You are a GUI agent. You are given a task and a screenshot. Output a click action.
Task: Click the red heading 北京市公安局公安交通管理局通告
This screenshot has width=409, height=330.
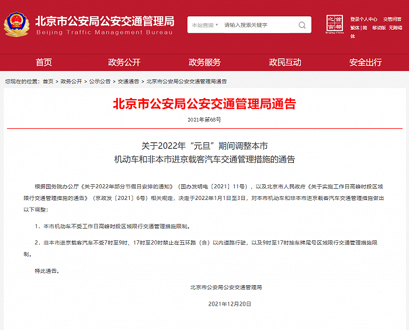[x=204, y=104]
